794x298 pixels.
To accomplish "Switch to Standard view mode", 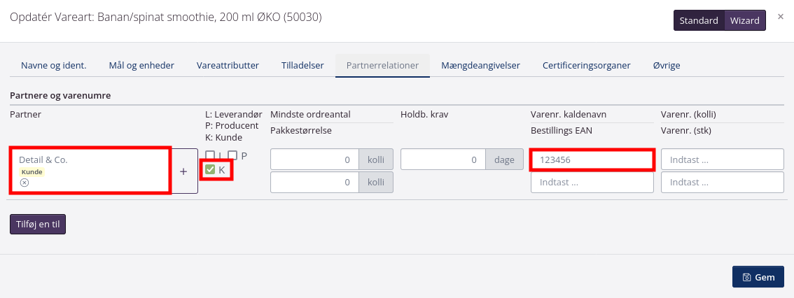I will 699,20.
